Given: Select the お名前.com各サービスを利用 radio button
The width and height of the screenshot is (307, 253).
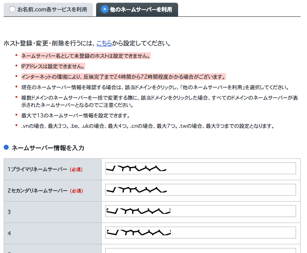Looking at the screenshot, I should (x=12, y=9).
